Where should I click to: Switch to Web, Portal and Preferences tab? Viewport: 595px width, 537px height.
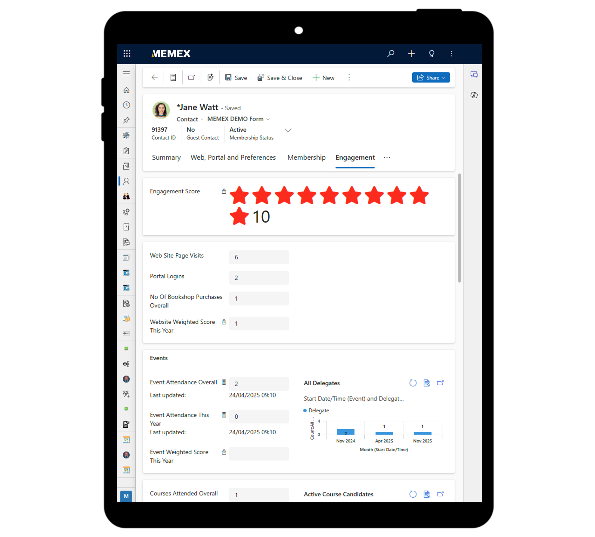[233, 157]
